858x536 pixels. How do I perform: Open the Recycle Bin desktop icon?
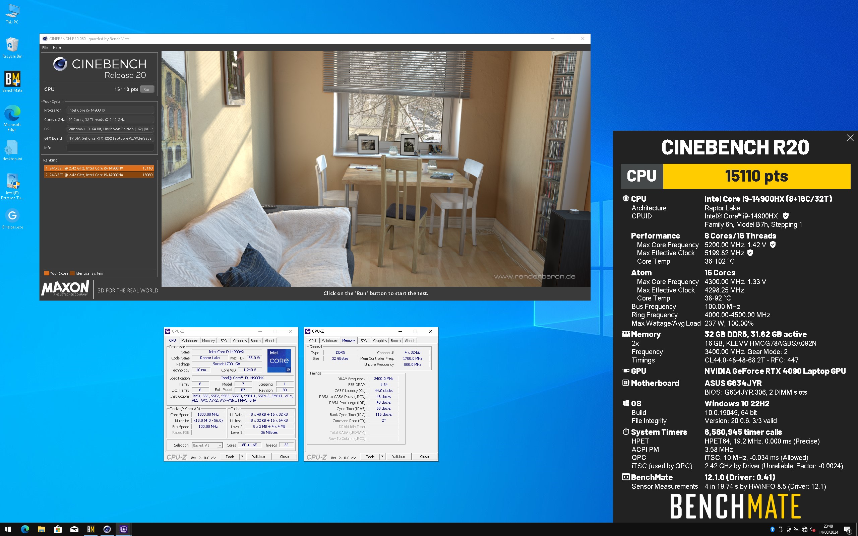coord(12,48)
